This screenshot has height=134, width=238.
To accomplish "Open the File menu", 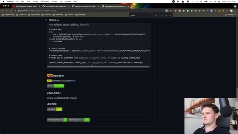I will tap(17, 1).
